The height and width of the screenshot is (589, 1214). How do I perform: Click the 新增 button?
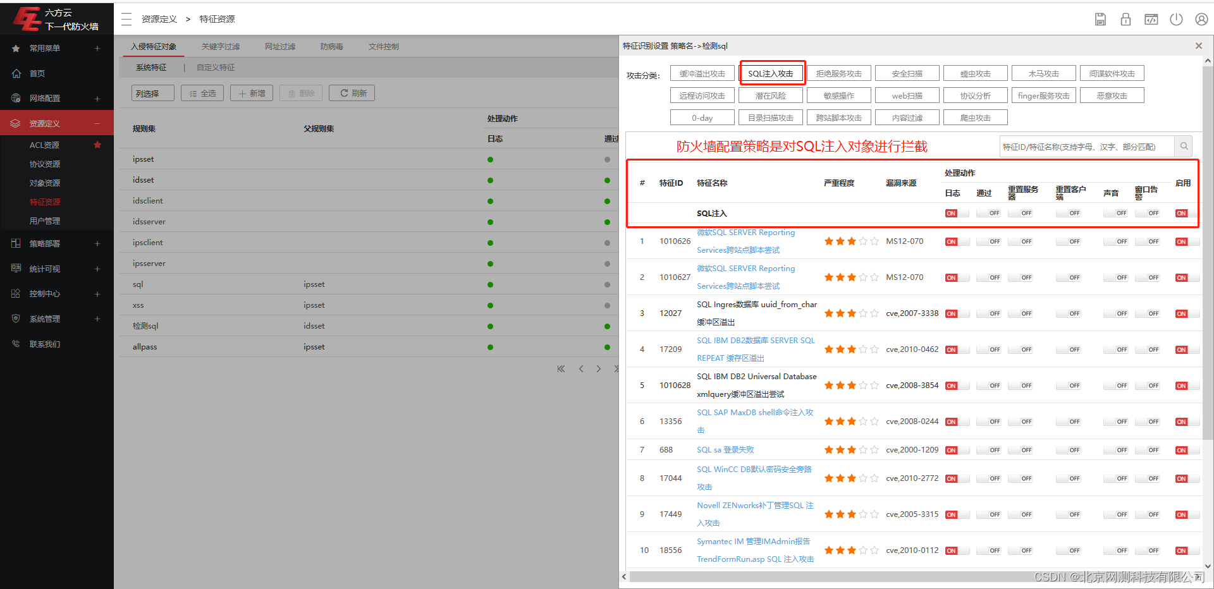(252, 94)
